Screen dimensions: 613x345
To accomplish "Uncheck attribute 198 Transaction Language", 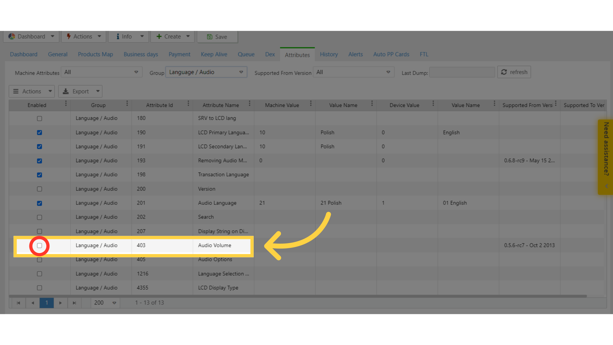I will click(x=39, y=175).
